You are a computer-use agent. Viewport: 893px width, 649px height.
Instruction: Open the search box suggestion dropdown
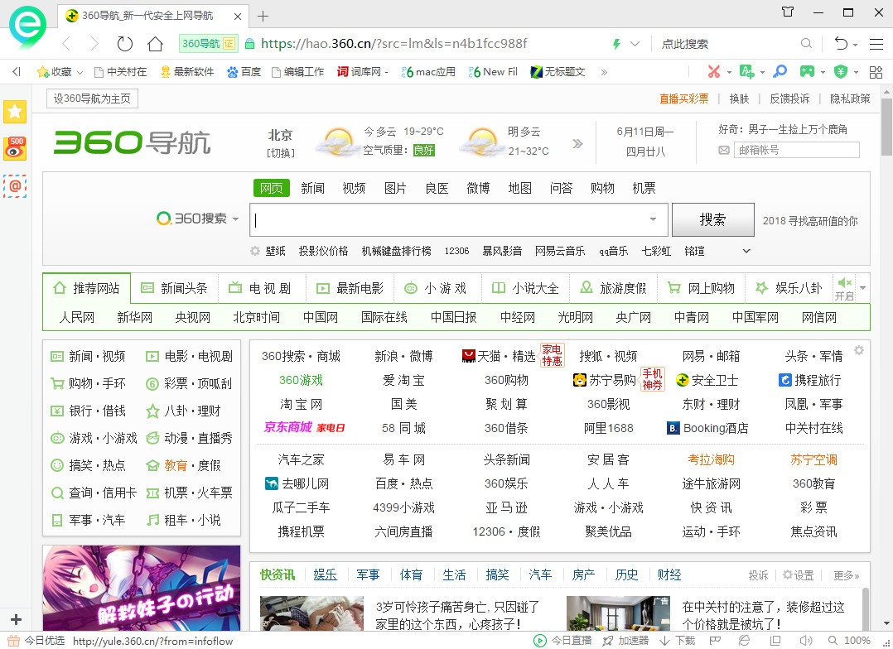coord(653,219)
